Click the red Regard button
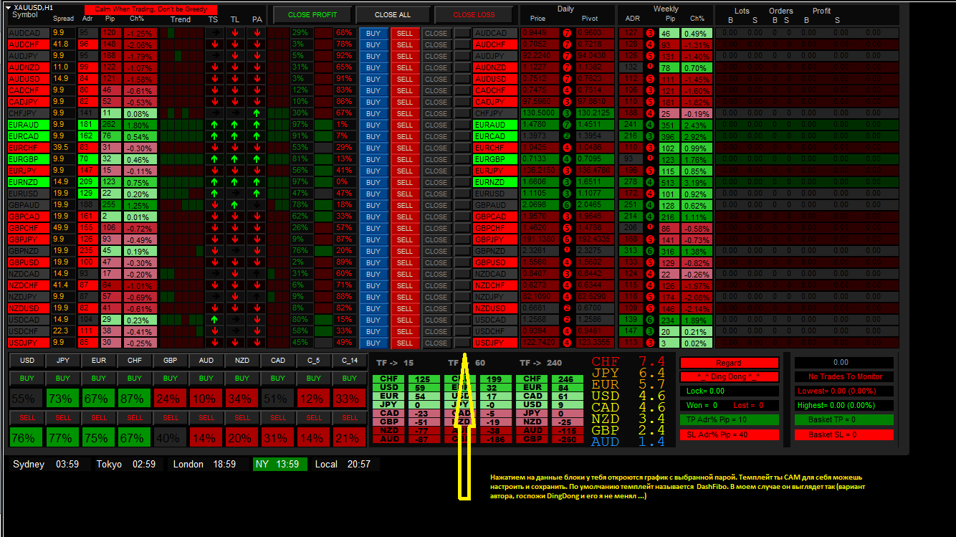The height and width of the screenshot is (537, 956). coord(729,363)
